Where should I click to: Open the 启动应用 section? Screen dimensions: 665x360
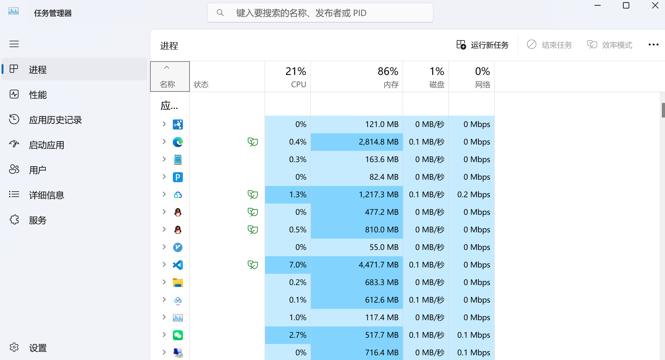pos(46,145)
